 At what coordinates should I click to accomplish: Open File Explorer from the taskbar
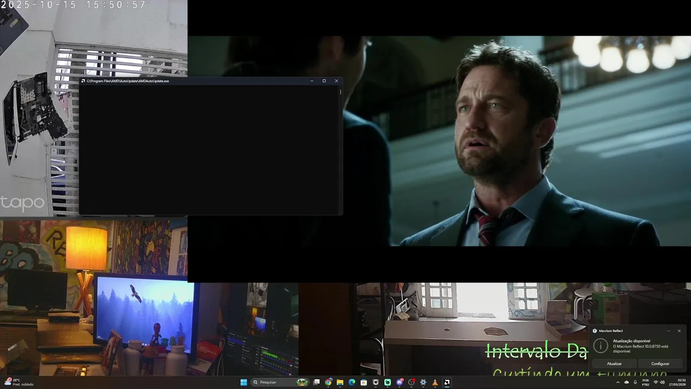(340, 383)
